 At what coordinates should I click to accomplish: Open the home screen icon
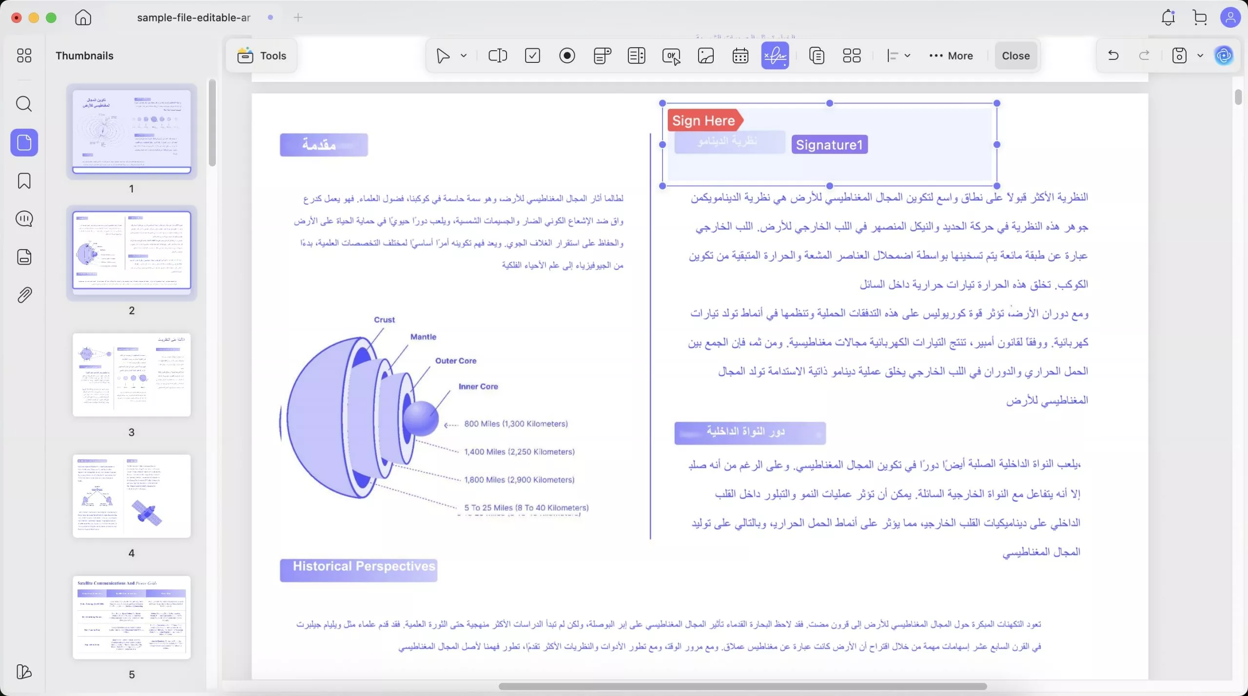pos(83,18)
